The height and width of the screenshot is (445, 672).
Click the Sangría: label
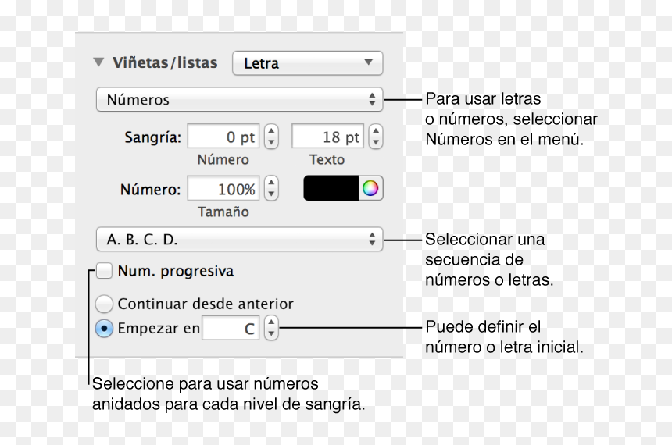point(153,137)
